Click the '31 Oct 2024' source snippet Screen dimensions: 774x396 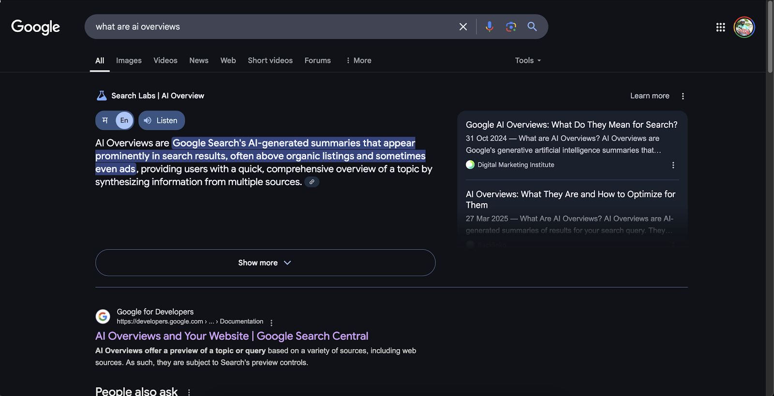(564, 144)
